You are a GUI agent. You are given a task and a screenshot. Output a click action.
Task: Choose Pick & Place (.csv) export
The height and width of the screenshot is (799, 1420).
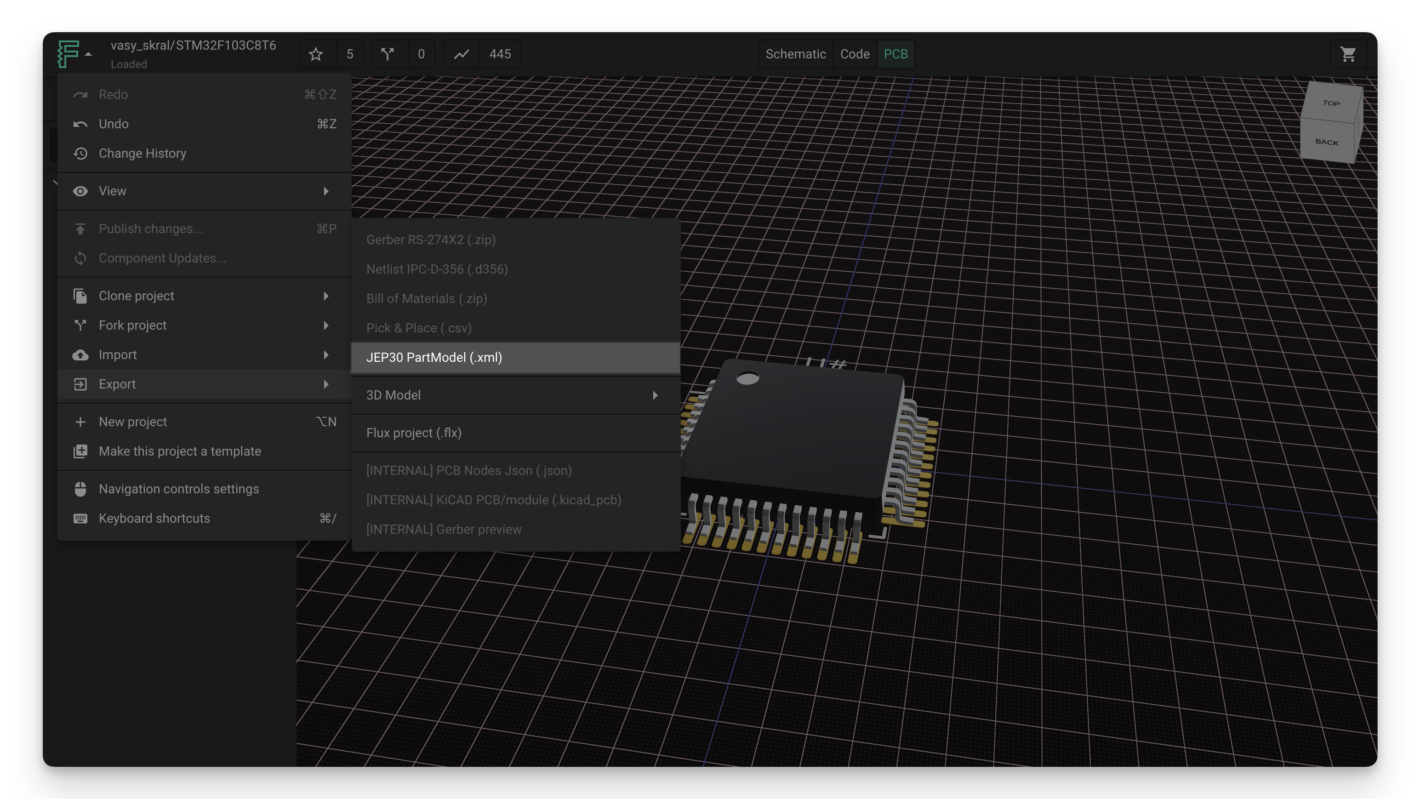click(515, 328)
